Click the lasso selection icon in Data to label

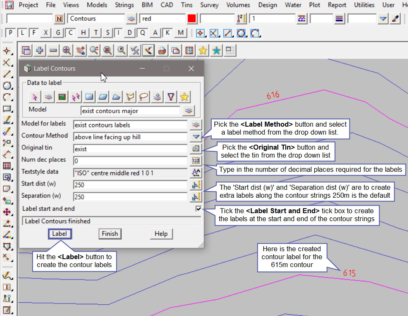click(144, 97)
